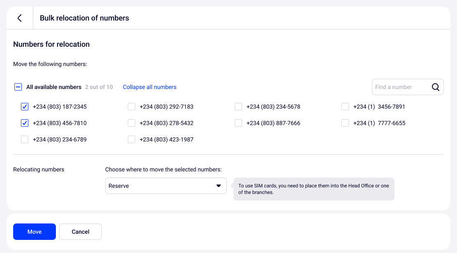Click the SIM cards info tooltip
Image resolution: width=457 pixels, height=253 pixels.
point(314,189)
